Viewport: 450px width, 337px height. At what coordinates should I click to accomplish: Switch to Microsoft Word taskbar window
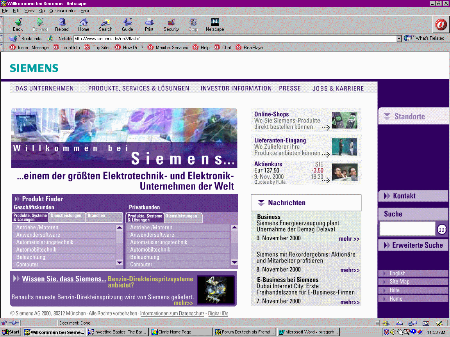(309, 332)
